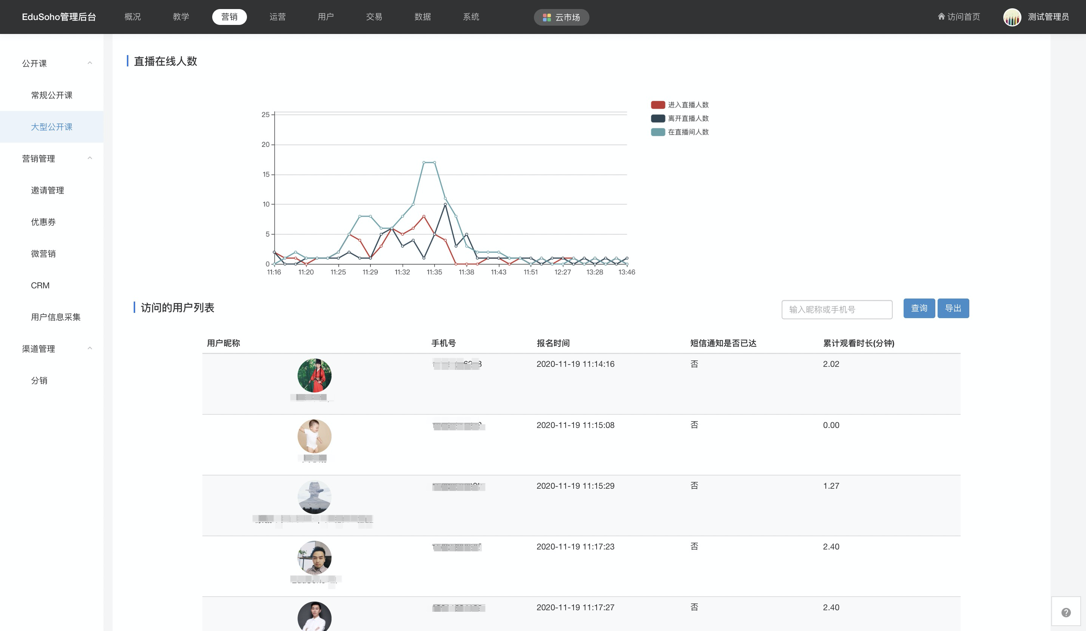Click the 累计观看时长(分钟) column header
Viewport: 1086px width, 631px height.
pos(858,343)
